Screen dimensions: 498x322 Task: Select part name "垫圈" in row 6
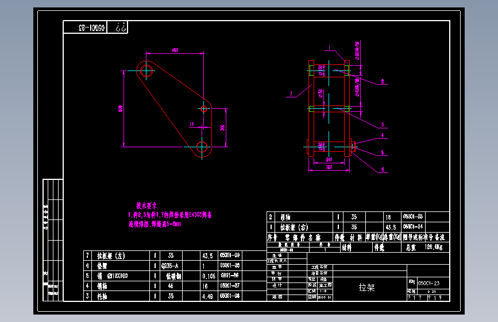102,266
